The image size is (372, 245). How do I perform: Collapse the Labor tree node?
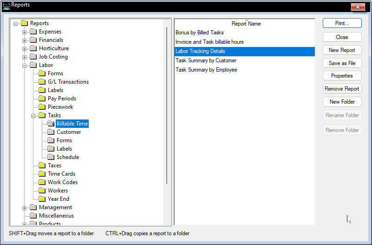click(x=25, y=65)
